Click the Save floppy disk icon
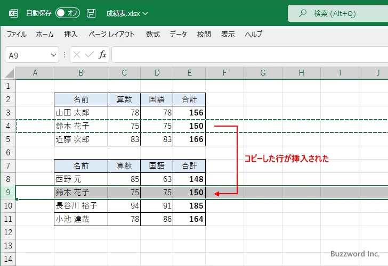The image size is (388, 266). coord(91,13)
